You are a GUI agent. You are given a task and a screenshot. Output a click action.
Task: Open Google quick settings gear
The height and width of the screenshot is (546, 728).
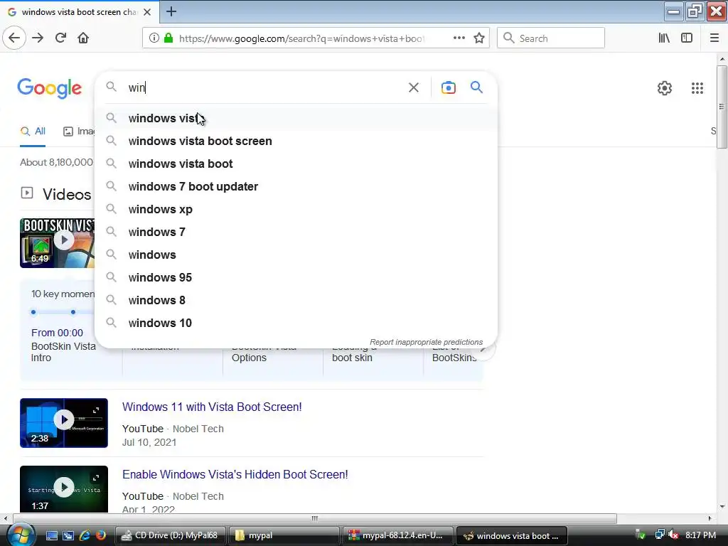pyautogui.click(x=665, y=87)
